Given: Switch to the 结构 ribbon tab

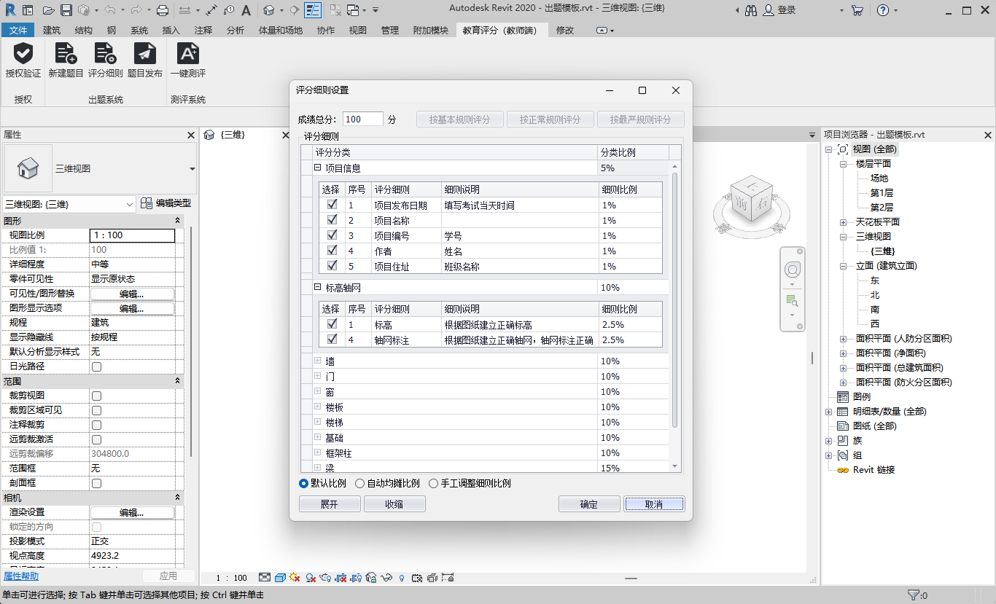Looking at the screenshot, I should pyautogui.click(x=84, y=30).
